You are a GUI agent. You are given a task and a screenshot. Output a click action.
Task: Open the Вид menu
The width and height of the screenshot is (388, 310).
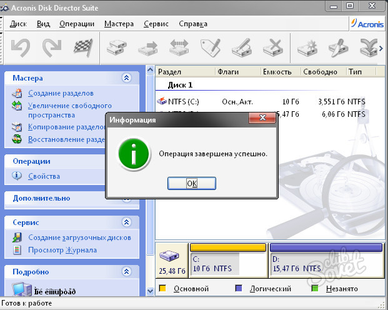[43, 24]
